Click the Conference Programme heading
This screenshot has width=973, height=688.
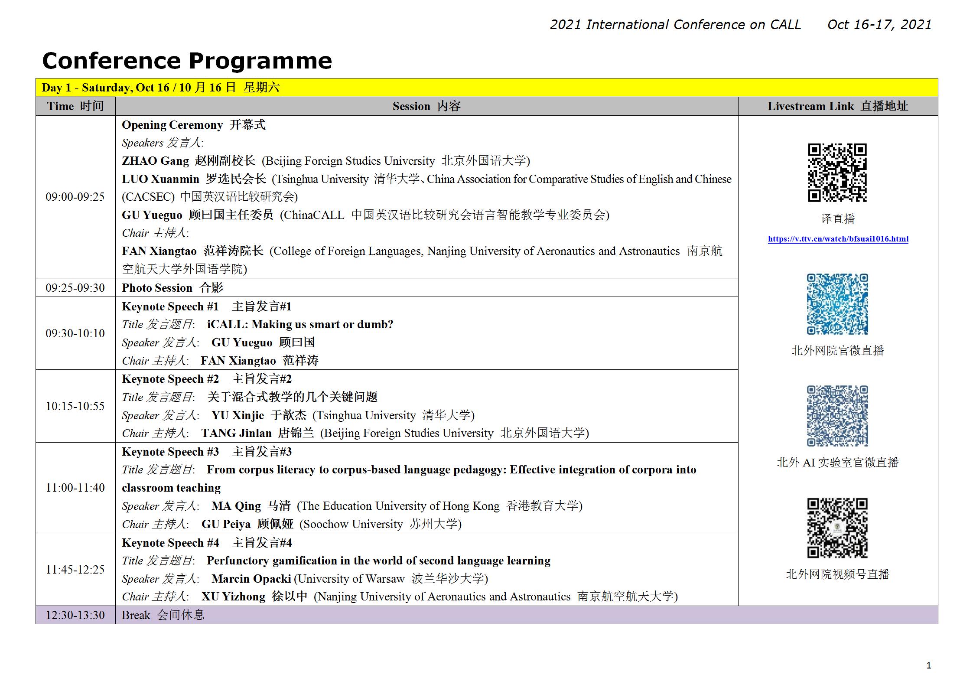click(187, 61)
